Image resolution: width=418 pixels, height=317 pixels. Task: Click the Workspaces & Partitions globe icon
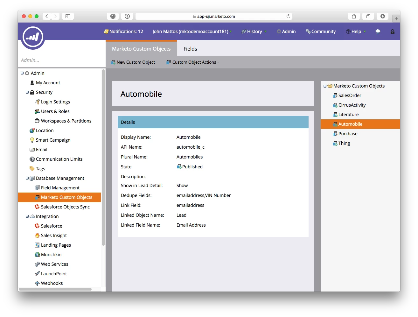point(37,121)
